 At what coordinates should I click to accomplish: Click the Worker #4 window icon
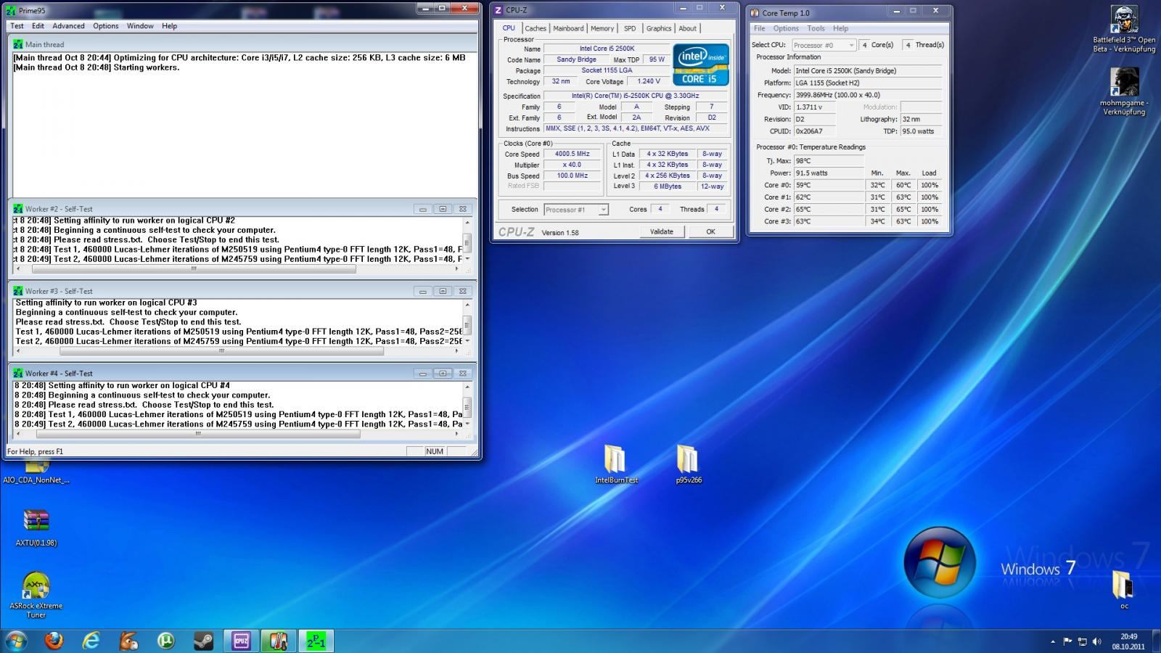18,373
